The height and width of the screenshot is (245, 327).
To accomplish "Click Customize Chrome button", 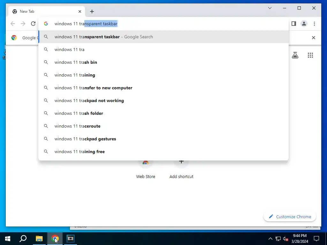I will [x=290, y=217].
